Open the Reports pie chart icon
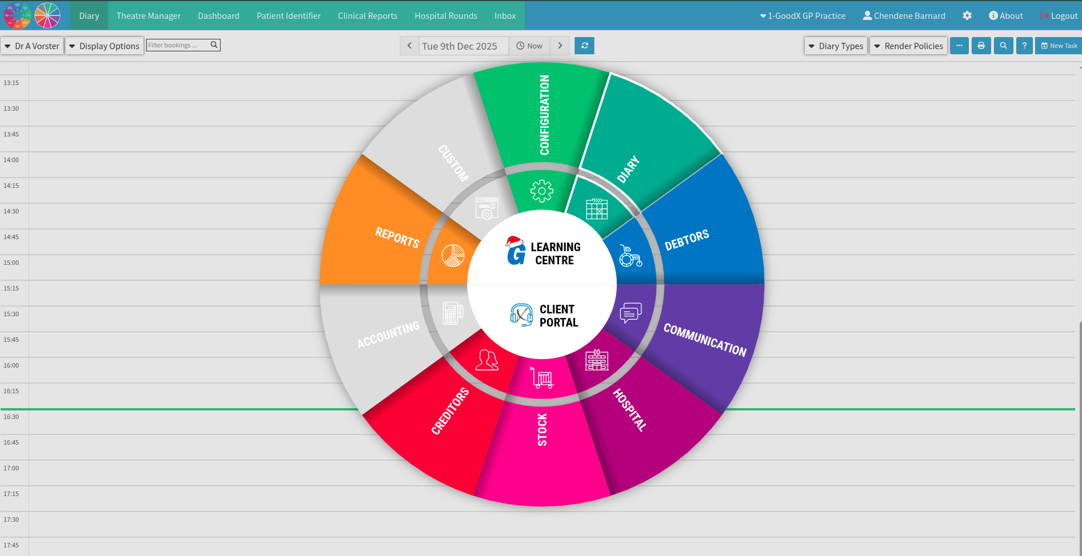 453,255
